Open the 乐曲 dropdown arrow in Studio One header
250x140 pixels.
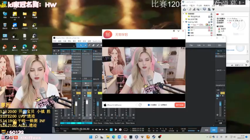pos(204,45)
